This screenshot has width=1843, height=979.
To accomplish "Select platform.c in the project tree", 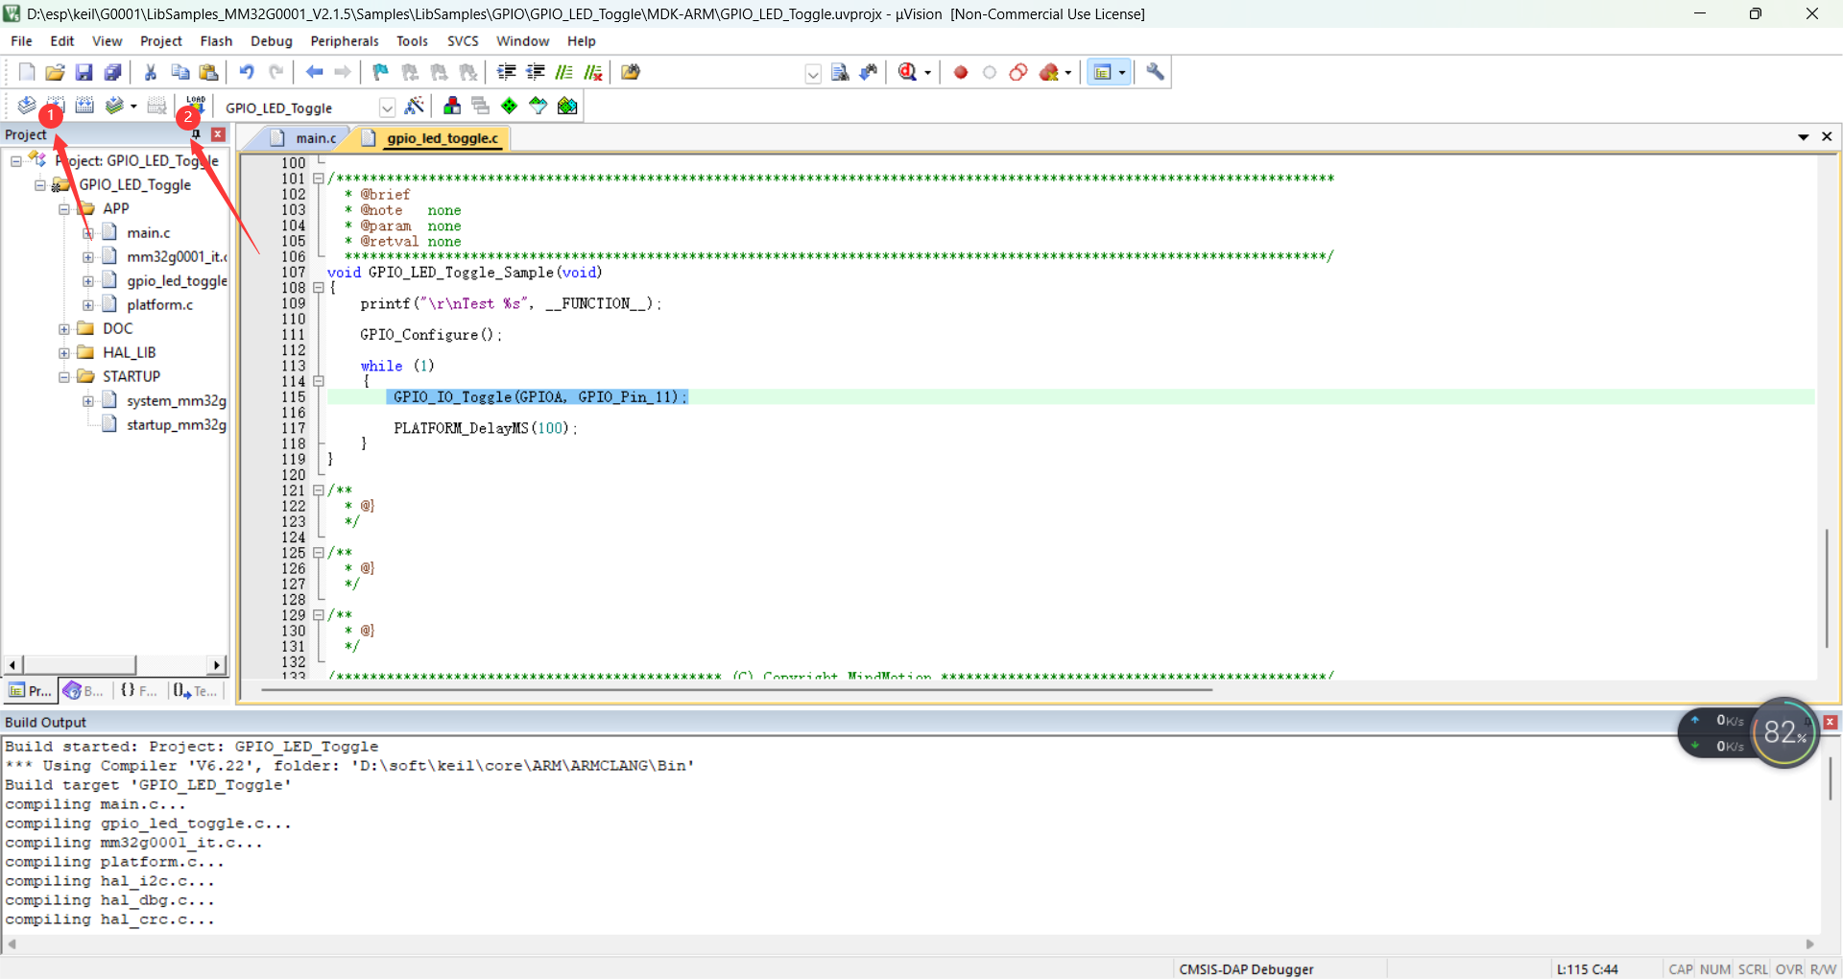I will [159, 305].
